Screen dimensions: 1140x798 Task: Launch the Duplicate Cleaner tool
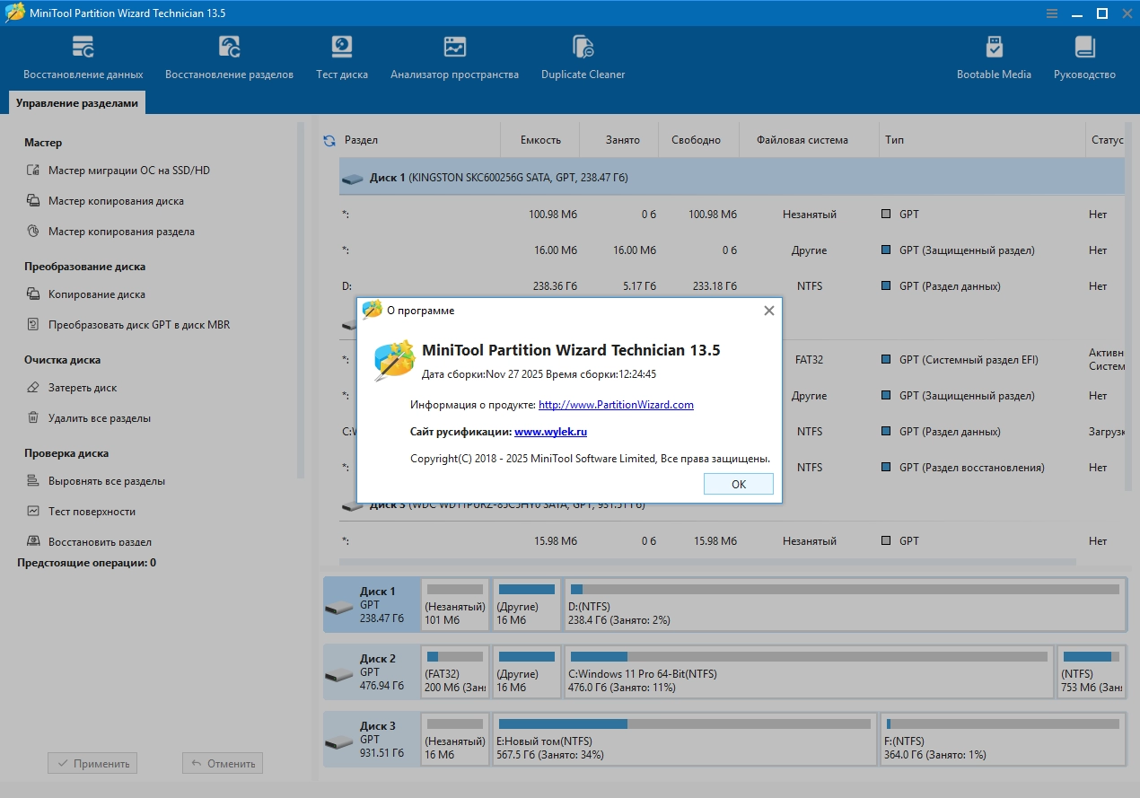pos(583,57)
